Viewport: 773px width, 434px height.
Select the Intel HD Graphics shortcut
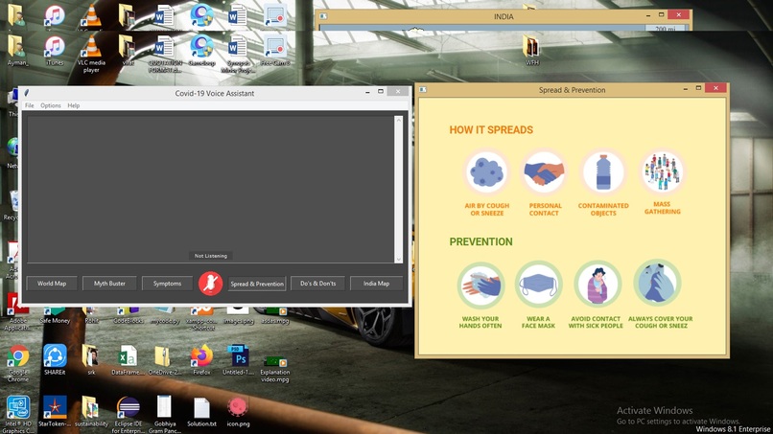point(18,414)
